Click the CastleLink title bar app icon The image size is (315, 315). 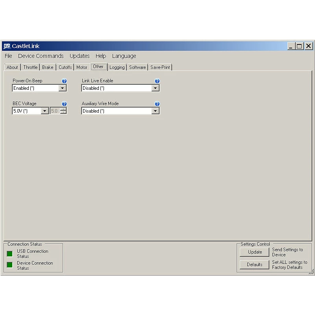click(x=7, y=46)
